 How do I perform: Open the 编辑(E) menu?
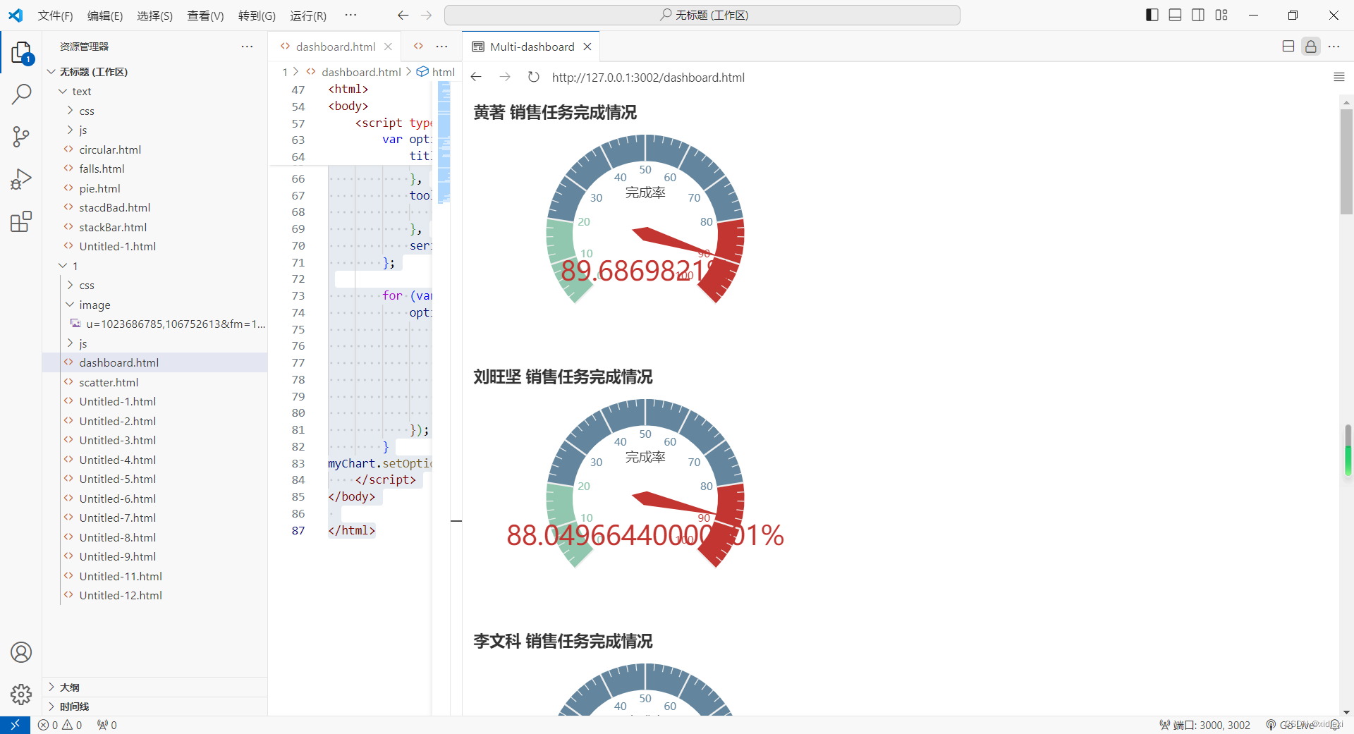click(x=105, y=16)
